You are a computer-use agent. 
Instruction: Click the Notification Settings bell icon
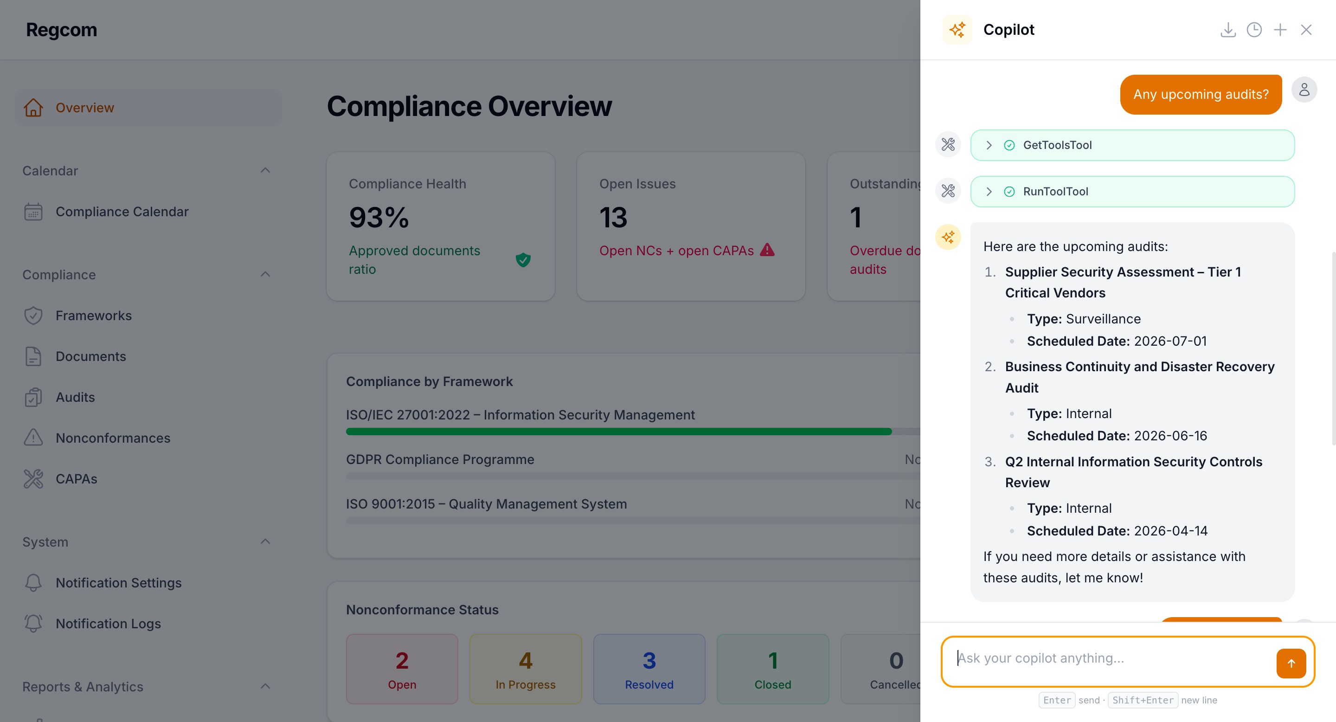coord(33,582)
